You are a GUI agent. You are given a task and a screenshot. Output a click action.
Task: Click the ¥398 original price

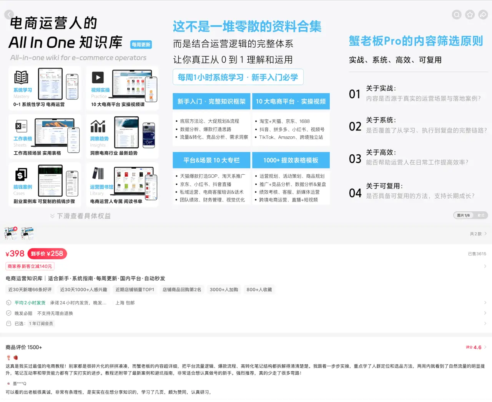point(15,253)
